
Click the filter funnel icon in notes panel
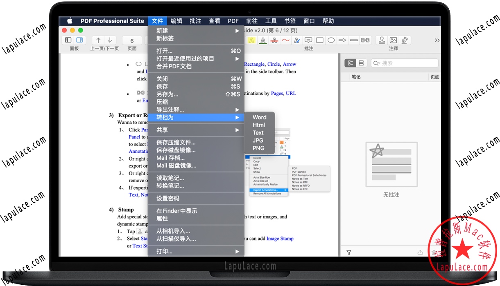348,253
